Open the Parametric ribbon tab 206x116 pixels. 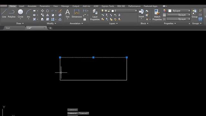(45, 6)
